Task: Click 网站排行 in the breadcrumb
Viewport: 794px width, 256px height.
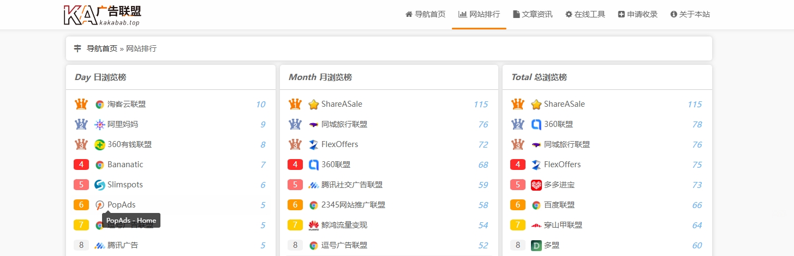Action: pos(141,48)
